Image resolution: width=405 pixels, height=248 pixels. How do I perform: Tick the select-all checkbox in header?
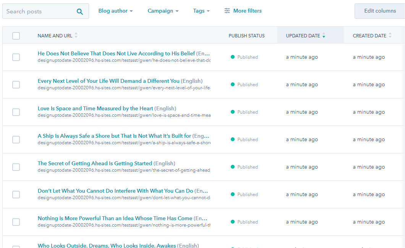(16, 36)
